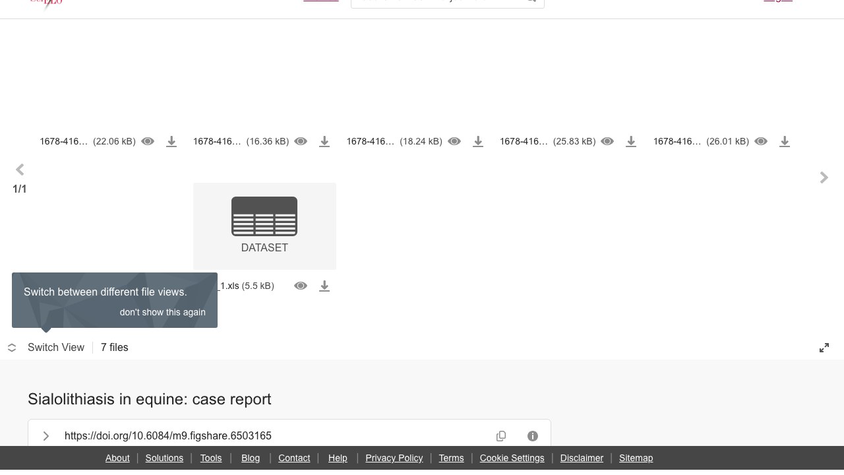This screenshot has height=475, width=844.
Task: Expand the DOI citation chevron
Action: (x=46, y=436)
